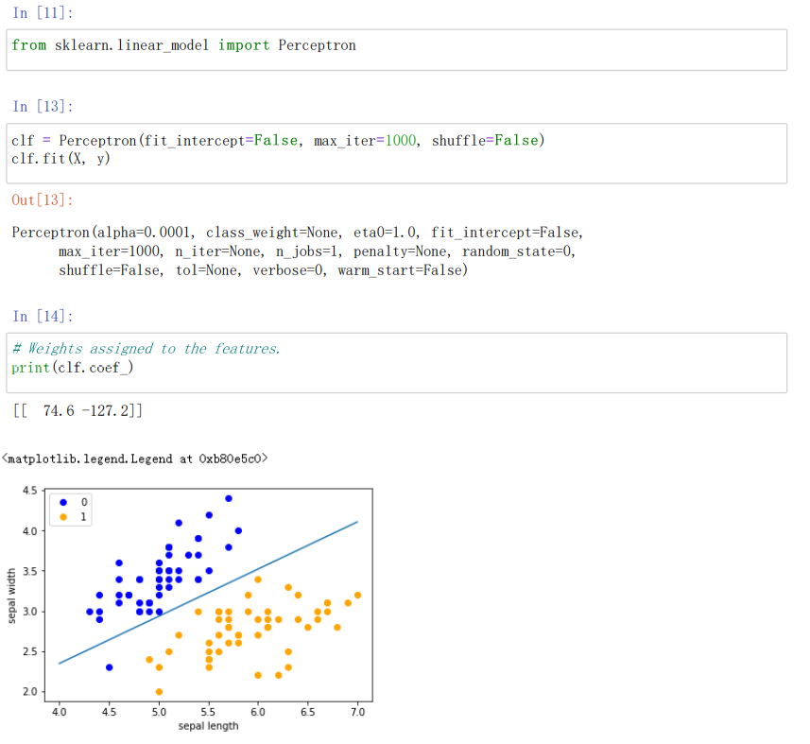Screen dimensions: 810x744
Task: Click the coefficient output [[ 74.6 -127.2]]
Action: click(x=78, y=411)
